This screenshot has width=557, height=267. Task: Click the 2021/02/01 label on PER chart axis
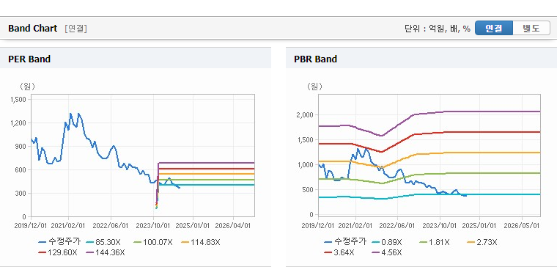(68, 225)
